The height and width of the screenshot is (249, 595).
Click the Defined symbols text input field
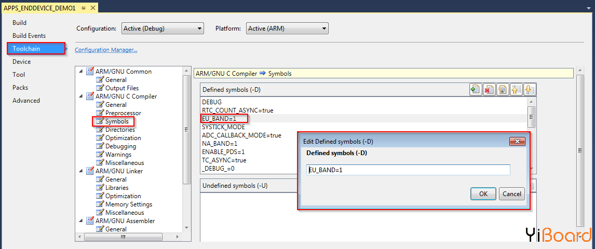click(408, 170)
